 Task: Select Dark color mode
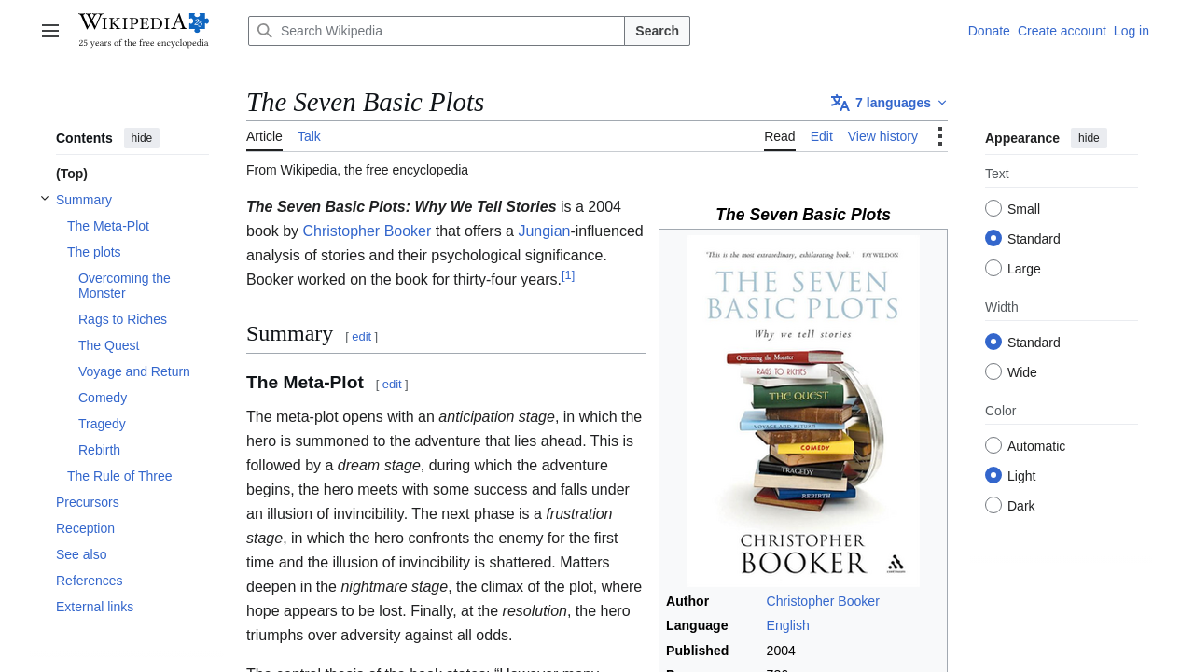(x=993, y=505)
